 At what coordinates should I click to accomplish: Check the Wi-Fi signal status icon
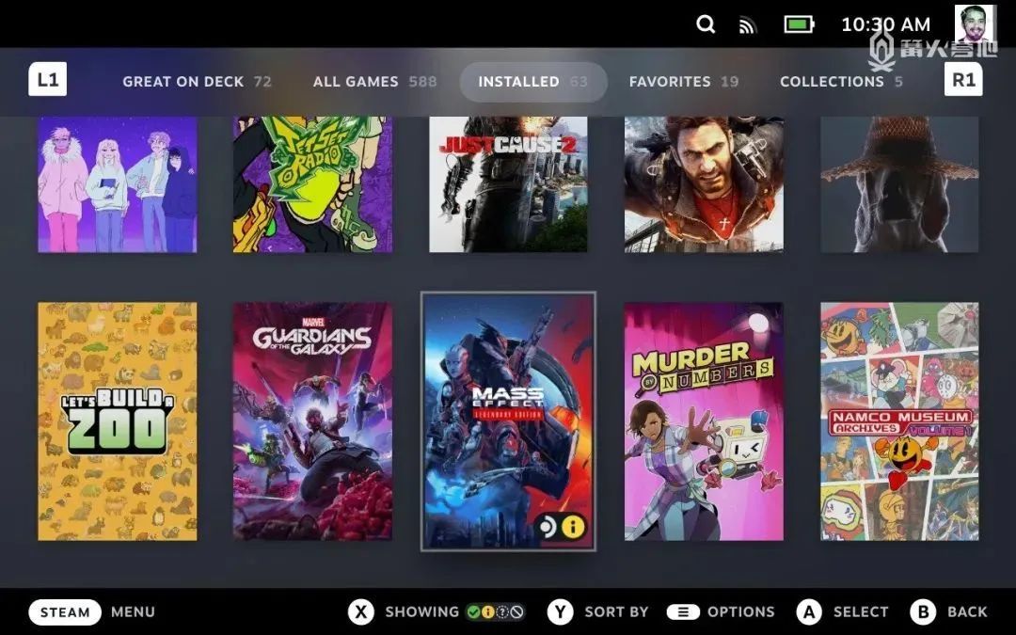point(747,25)
